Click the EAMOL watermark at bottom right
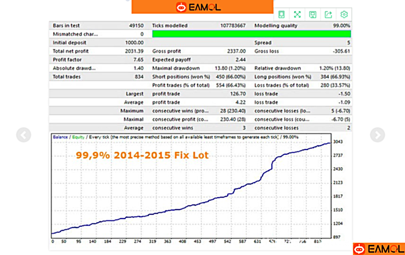 point(379,249)
